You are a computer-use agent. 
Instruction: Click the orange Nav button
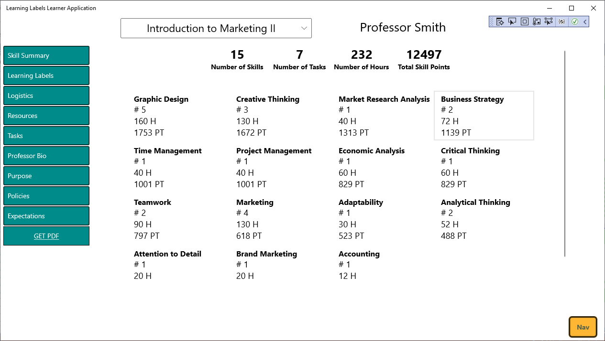(x=583, y=327)
